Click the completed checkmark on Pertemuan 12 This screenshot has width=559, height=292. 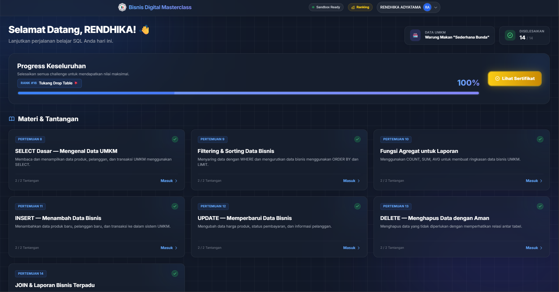pyautogui.click(x=357, y=206)
